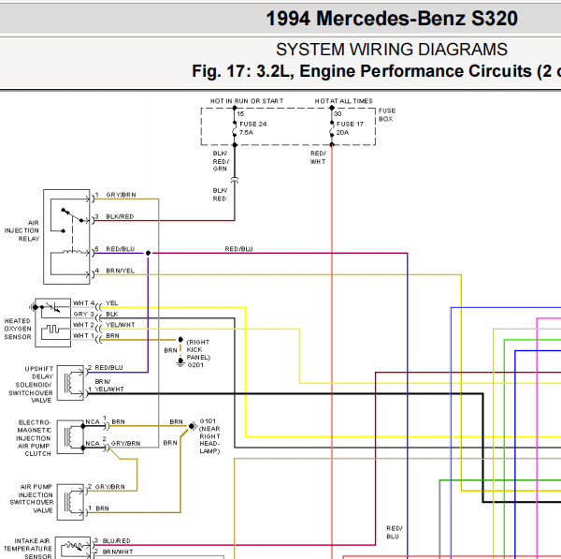Select the "AIR INJECTION RELAY" component label
The width and height of the screenshot is (561, 559).
click(22, 230)
